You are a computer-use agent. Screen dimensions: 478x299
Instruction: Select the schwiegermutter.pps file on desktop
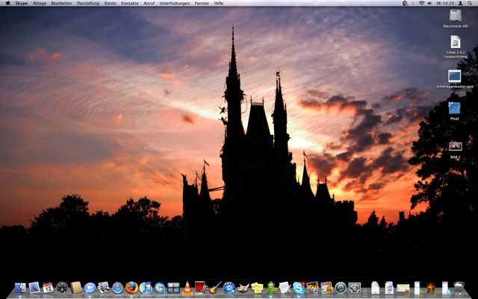[454, 76]
